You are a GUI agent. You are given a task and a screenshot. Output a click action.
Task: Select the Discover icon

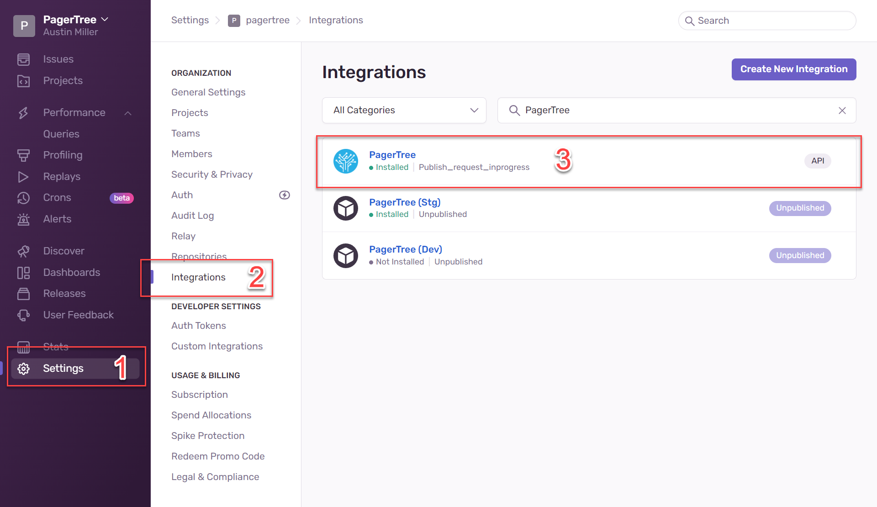tap(24, 251)
